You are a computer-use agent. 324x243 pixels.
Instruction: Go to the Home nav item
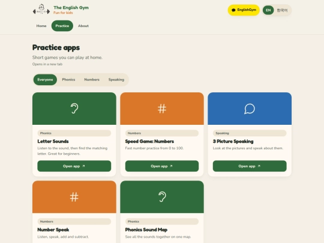pyautogui.click(x=41, y=26)
